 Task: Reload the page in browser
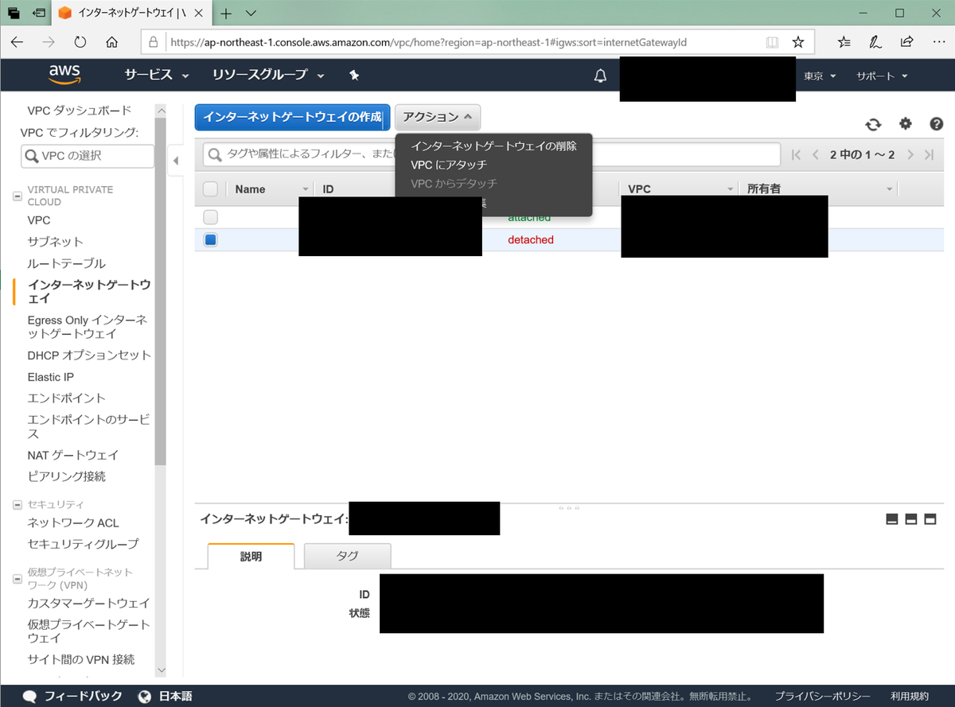click(x=80, y=41)
